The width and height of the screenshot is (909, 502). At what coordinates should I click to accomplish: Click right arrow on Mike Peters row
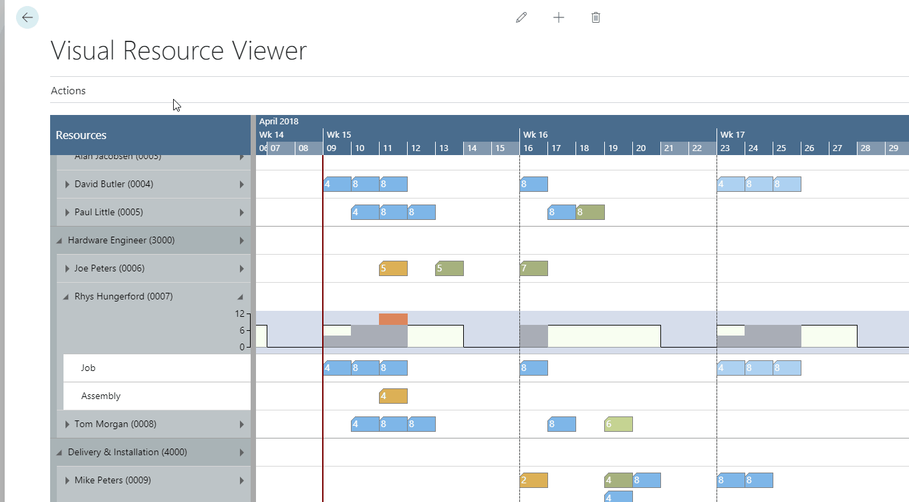[241, 481]
